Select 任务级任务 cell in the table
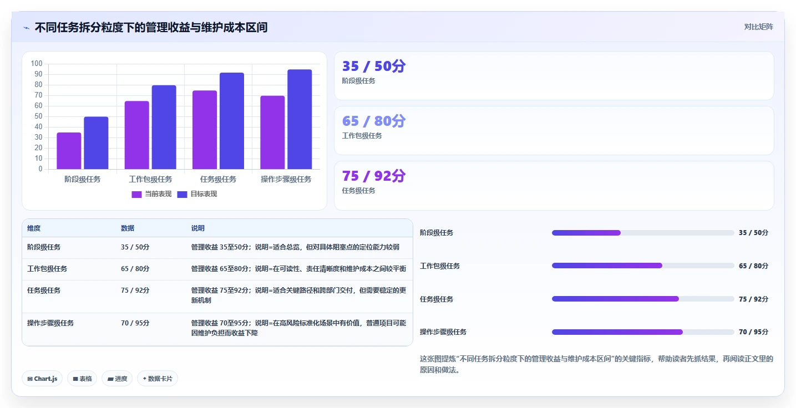 pos(44,290)
